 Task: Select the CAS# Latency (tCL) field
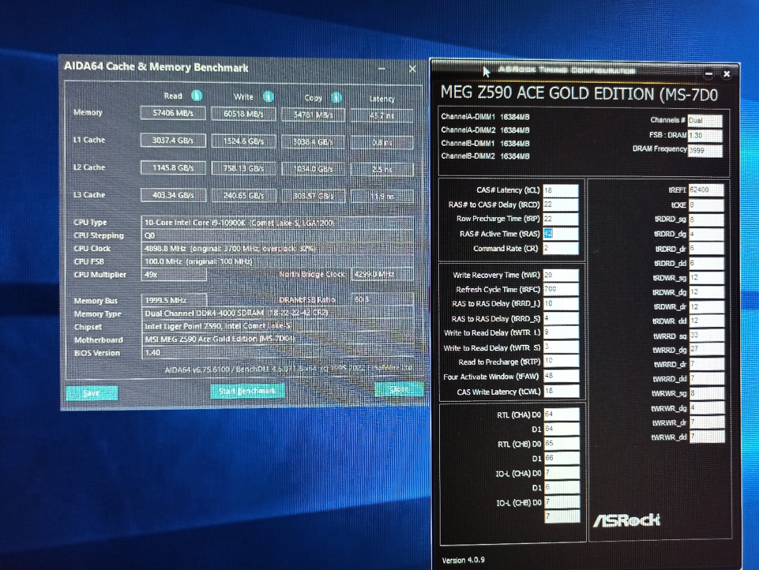pyautogui.click(x=561, y=190)
